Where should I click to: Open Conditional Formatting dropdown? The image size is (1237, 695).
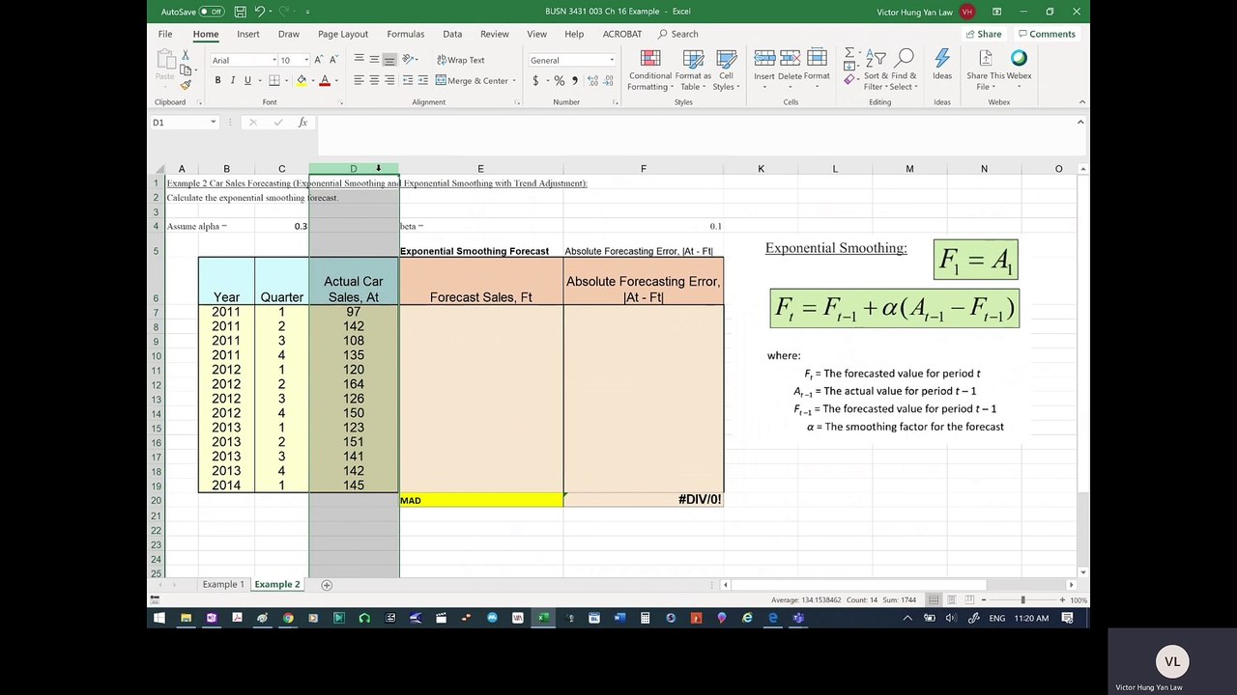click(x=650, y=70)
